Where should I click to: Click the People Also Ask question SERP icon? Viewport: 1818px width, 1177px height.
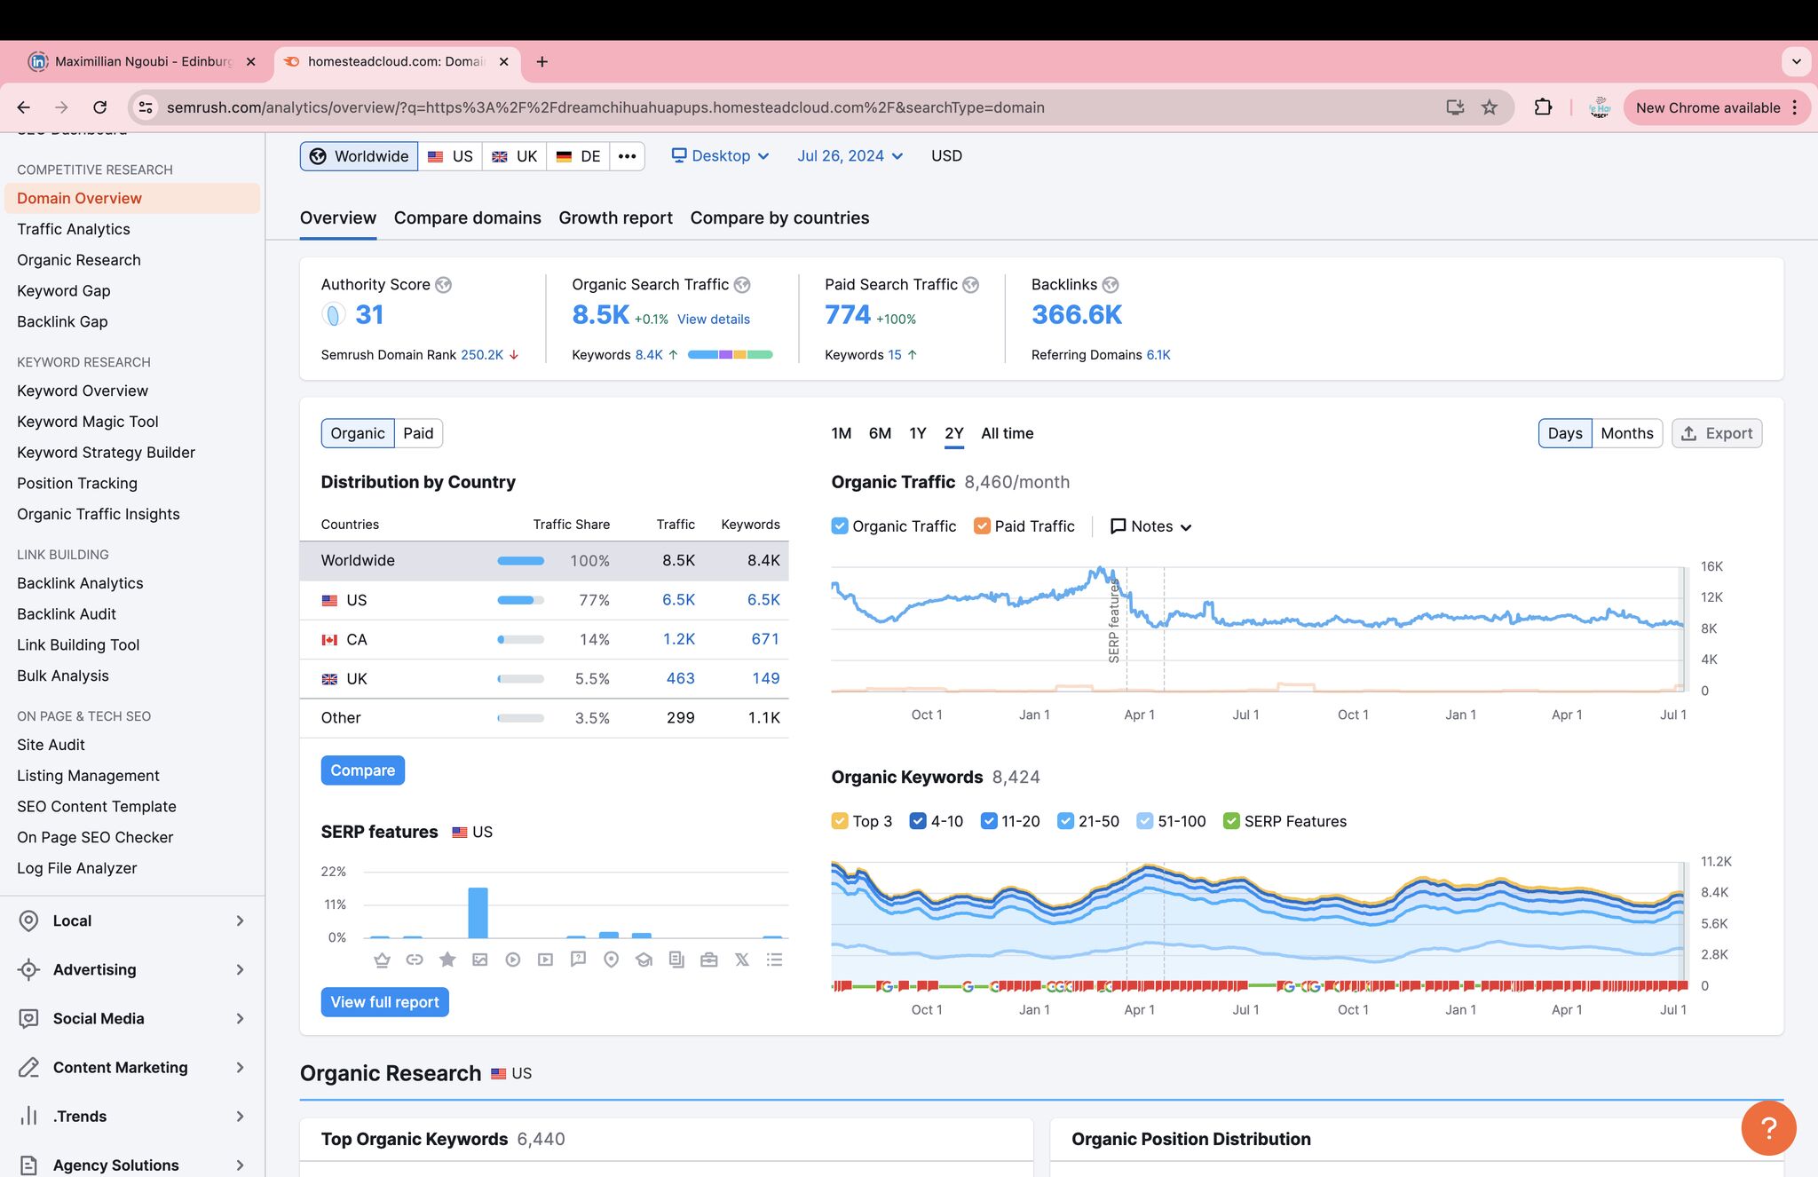pyautogui.click(x=578, y=960)
